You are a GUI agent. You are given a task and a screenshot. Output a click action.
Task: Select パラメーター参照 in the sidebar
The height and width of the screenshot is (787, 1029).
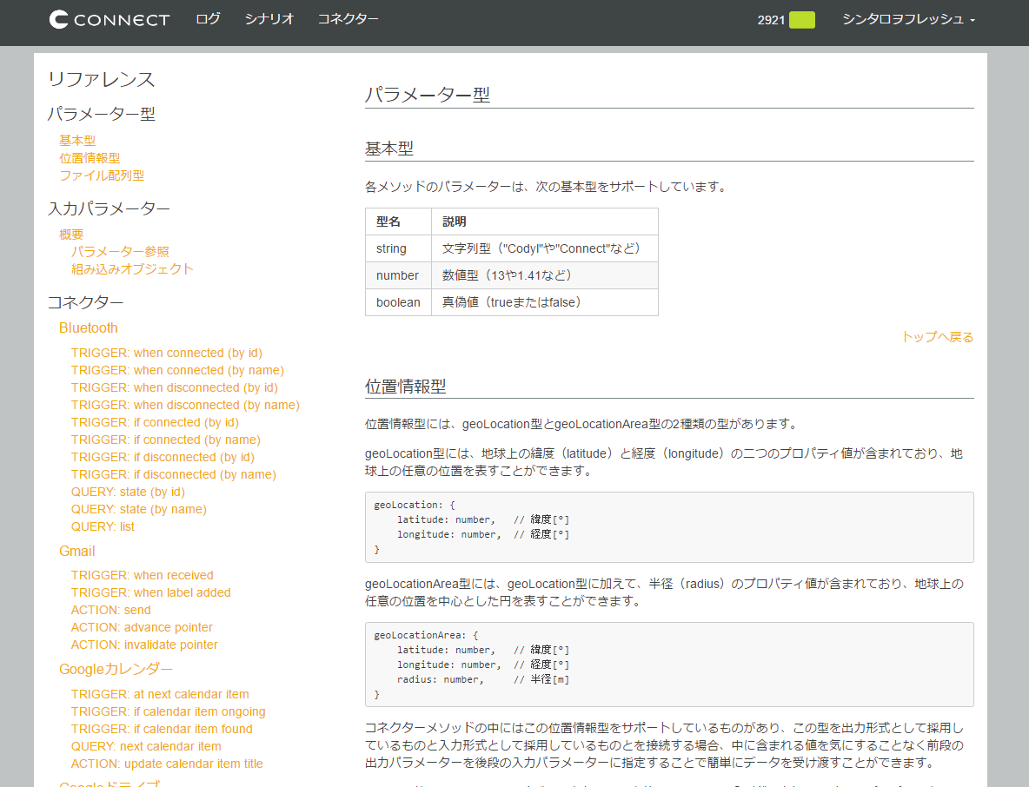pos(120,251)
